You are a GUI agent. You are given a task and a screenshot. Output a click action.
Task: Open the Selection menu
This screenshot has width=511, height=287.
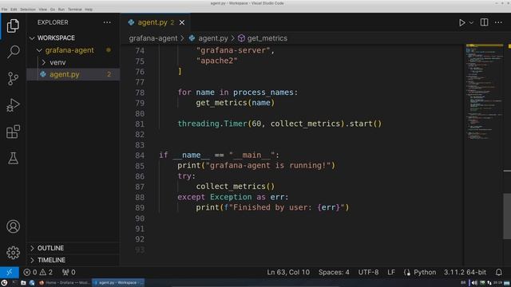coord(28,10)
